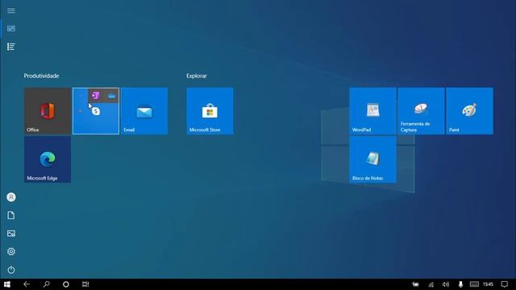Open Cortana from the taskbar
This screenshot has height=290, width=516.
[x=66, y=284]
